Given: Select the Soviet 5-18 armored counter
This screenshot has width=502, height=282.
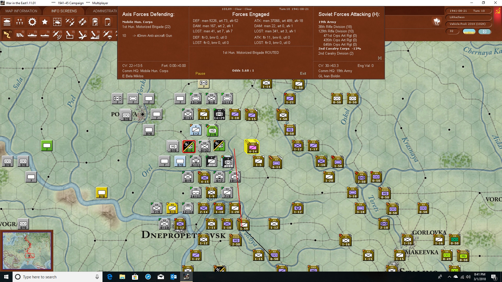Looking at the screenshot, I should [x=352, y=192].
